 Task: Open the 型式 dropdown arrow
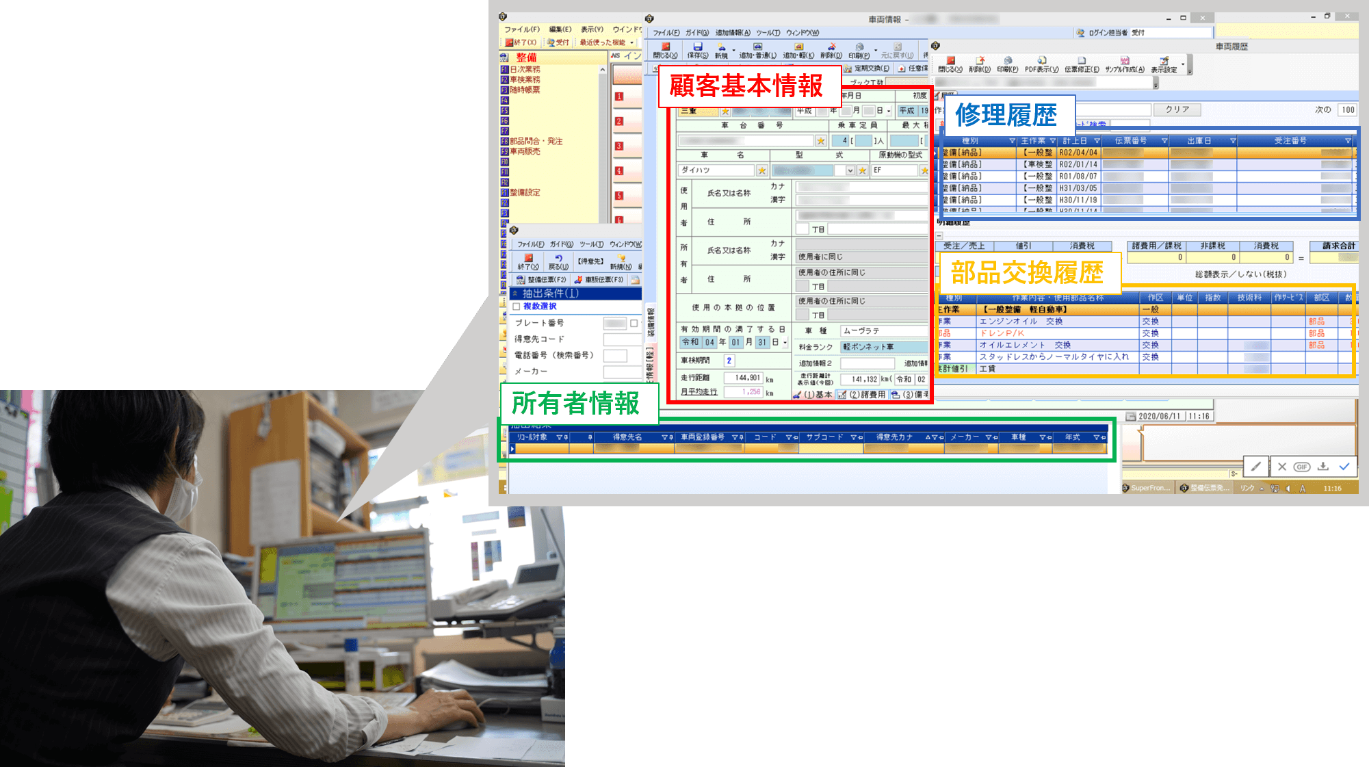850,170
